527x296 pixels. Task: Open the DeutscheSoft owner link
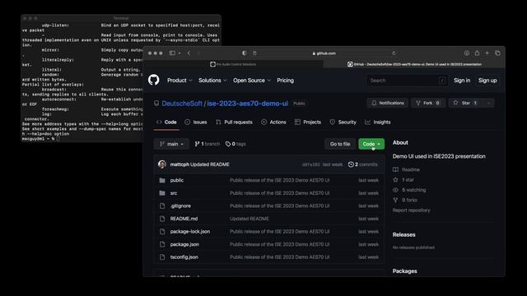tap(182, 104)
